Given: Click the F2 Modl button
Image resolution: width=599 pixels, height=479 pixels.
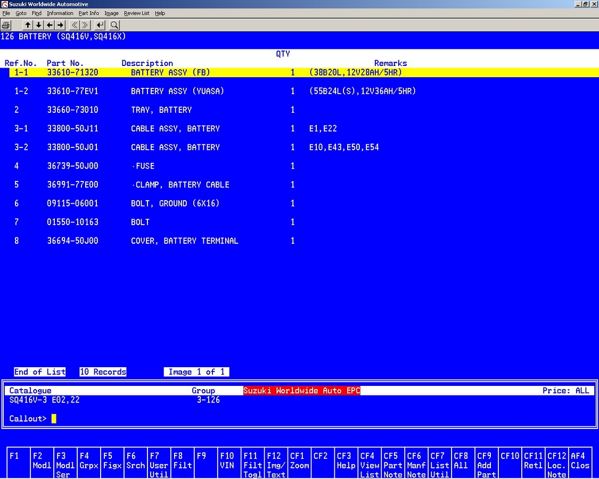Looking at the screenshot, I should pos(42,463).
